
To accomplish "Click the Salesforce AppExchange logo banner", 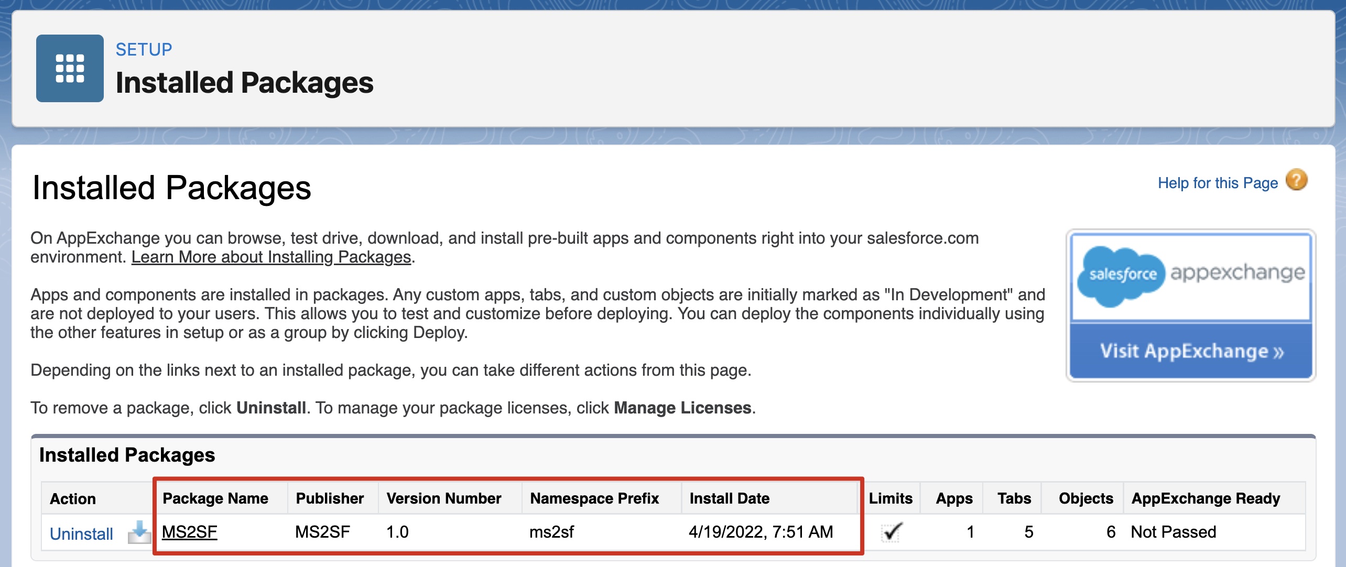I will point(1191,276).
